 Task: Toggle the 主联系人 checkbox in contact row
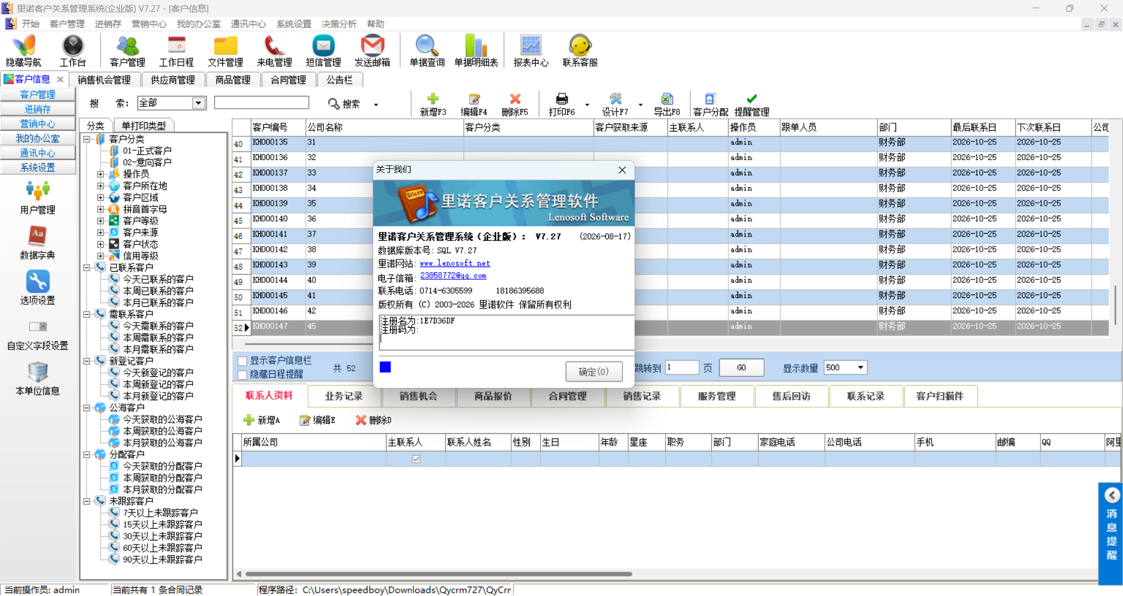click(x=416, y=459)
